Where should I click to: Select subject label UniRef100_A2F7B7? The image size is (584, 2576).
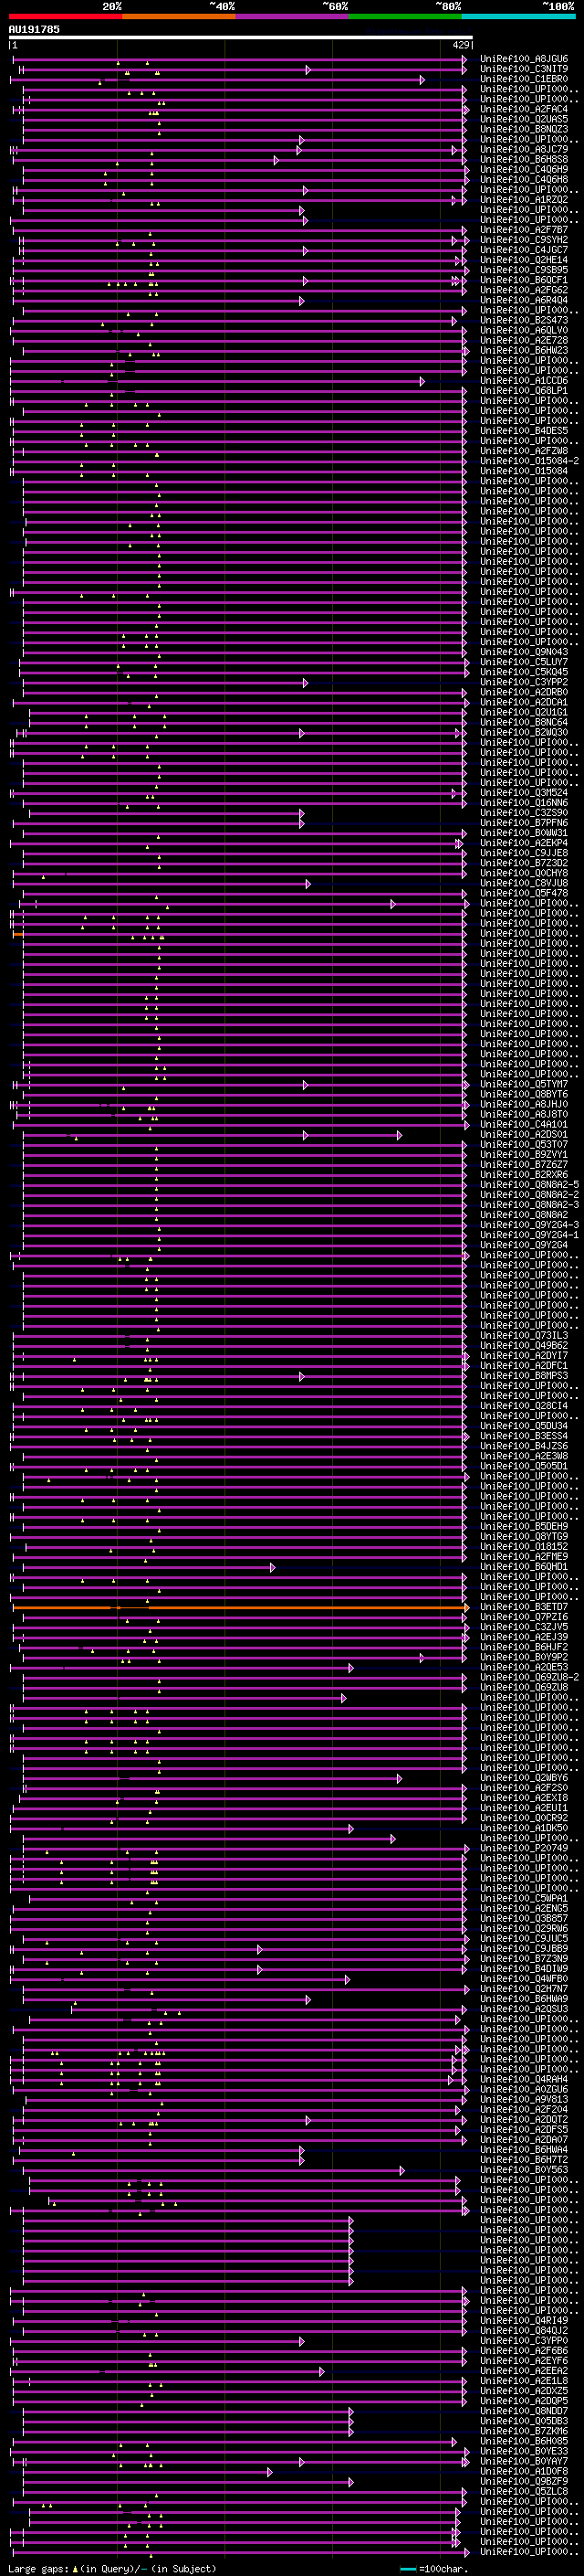(x=524, y=230)
